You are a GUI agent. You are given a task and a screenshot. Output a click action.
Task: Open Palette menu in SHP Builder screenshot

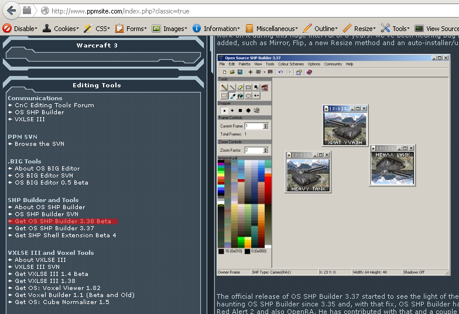coord(245,64)
